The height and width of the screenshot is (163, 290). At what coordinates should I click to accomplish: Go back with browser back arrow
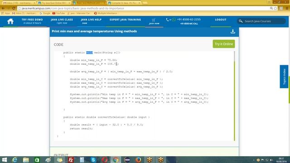(3, 8)
